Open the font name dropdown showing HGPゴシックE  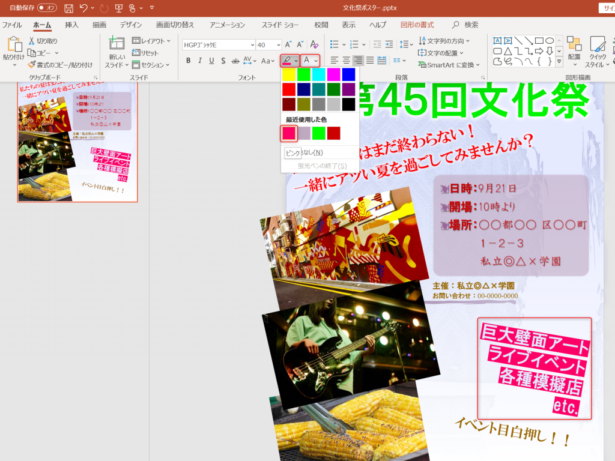(252, 44)
